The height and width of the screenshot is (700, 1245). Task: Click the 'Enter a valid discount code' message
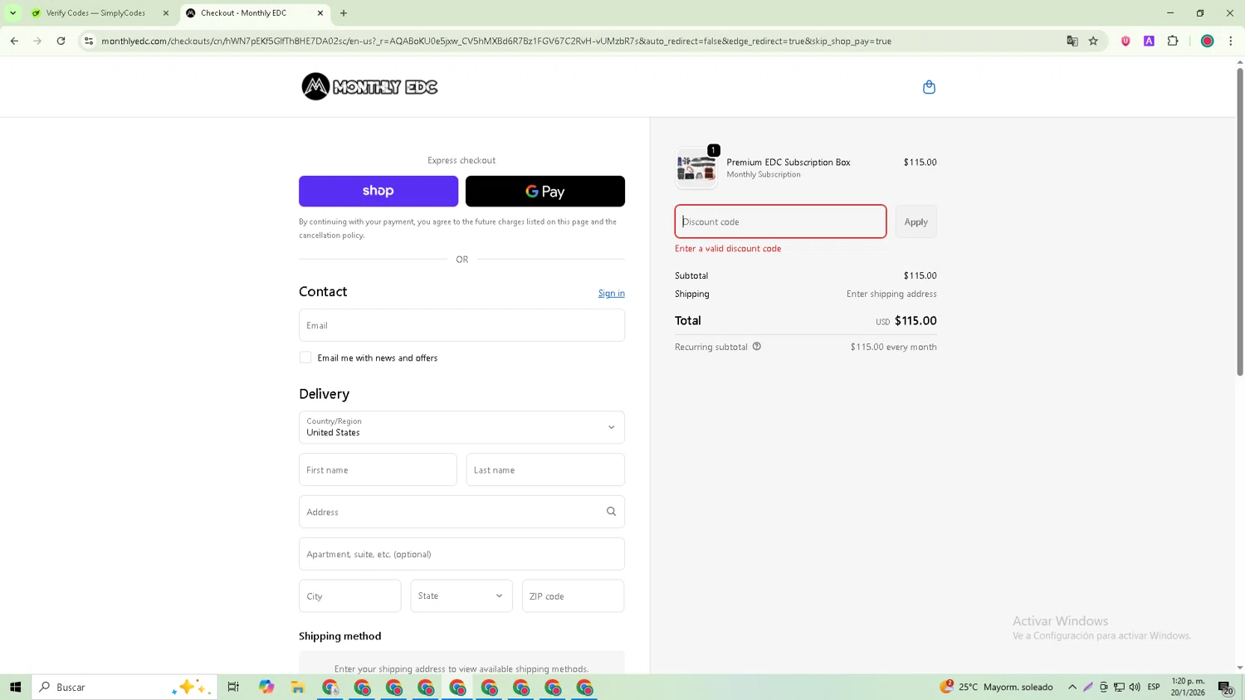click(x=728, y=248)
